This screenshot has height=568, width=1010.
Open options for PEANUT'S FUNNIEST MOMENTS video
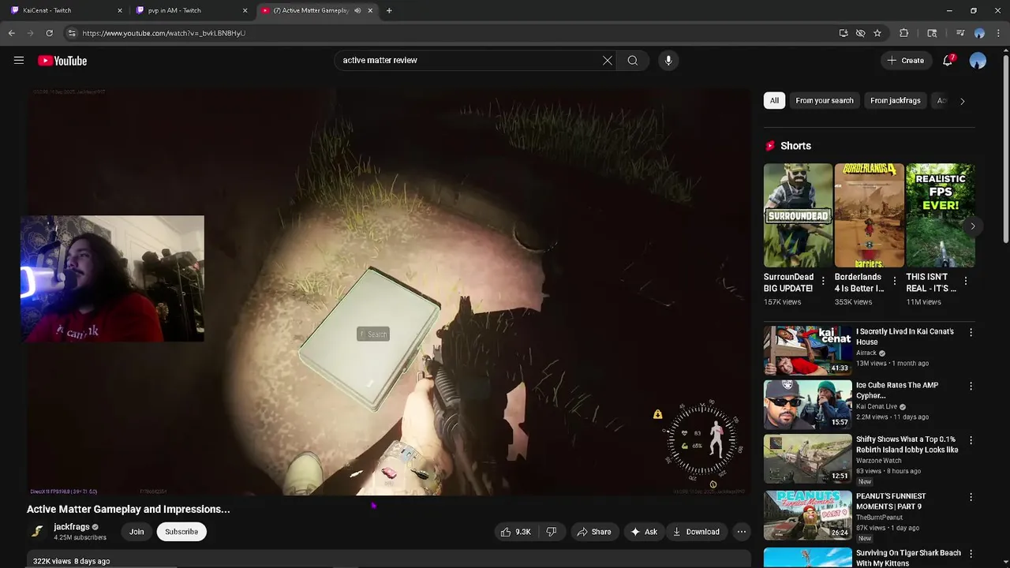coord(971,497)
